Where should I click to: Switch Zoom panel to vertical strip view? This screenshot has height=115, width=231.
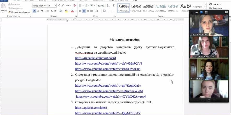click(201, 12)
